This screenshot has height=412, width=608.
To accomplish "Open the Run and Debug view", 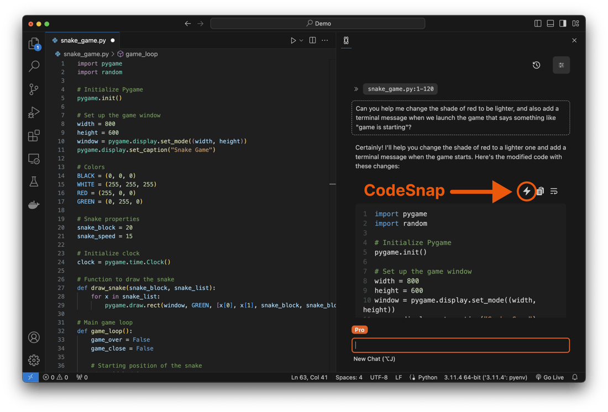I will [34, 113].
